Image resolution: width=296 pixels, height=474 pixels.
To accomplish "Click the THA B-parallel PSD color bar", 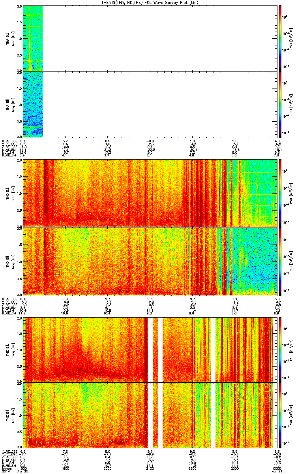I will [280, 104].
